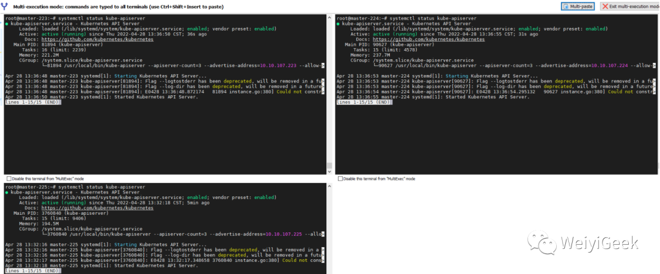Open the Kubernetes GitHub Docs link in master-223 terminal
The image size is (660, 274).
pos(97,39)
